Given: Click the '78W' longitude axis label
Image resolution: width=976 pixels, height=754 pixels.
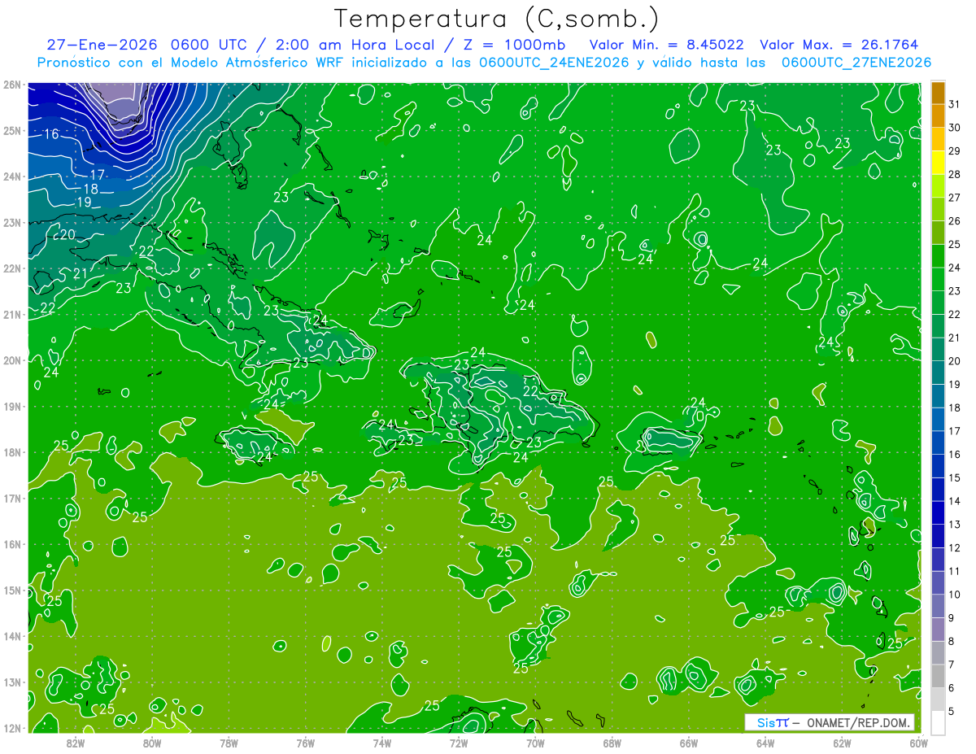Looking at the screenshot, I should 229,742.
